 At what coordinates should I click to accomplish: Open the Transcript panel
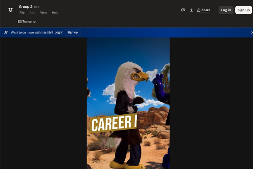(27, 22)
